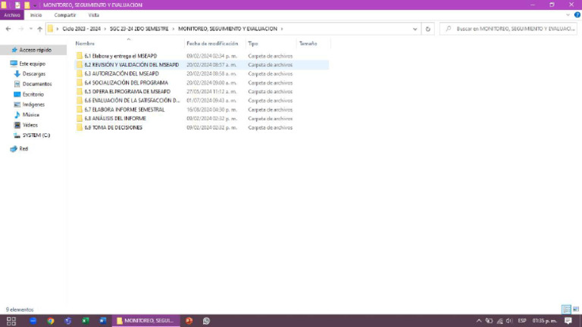Open clock showing 01:35 p. m.
Viewport: 582px width, 327px height.
(x=545, y=321)
